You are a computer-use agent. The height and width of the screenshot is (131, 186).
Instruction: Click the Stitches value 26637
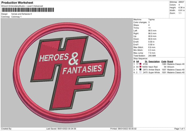point(181,2)
